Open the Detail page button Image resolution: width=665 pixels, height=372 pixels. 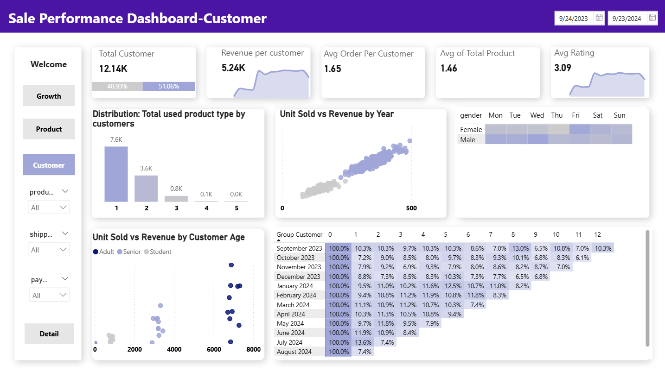click(x=49, y=334)
